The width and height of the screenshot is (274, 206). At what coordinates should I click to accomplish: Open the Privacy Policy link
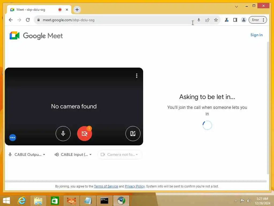[x=135, y=186]
